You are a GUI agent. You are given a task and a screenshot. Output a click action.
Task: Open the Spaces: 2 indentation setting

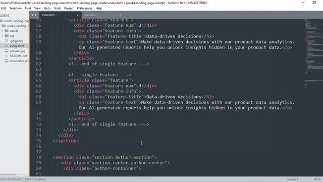click(x=293, y=179)
